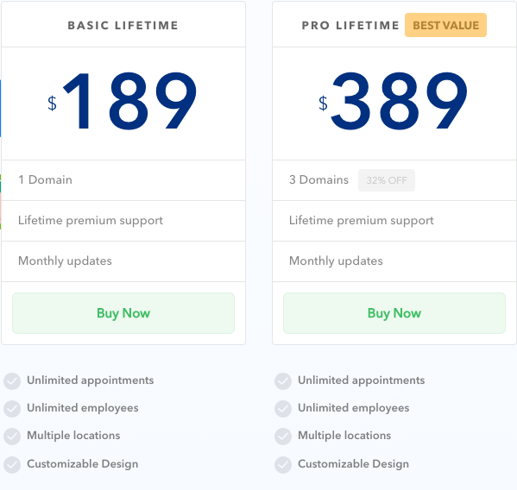Click check icon beside Pro Multiple locations

coord(283,437)
